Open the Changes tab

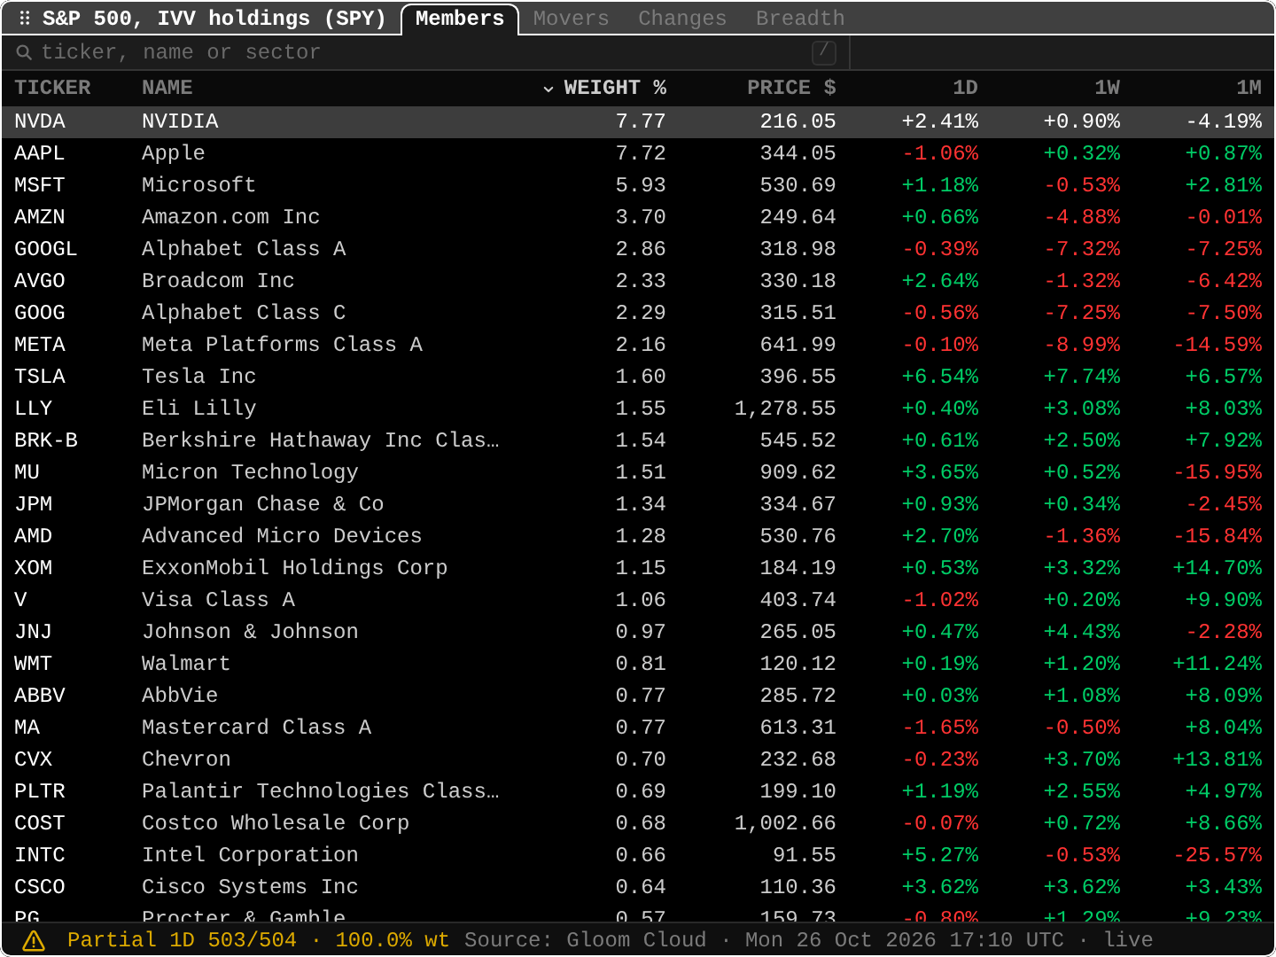click(682, 19)
